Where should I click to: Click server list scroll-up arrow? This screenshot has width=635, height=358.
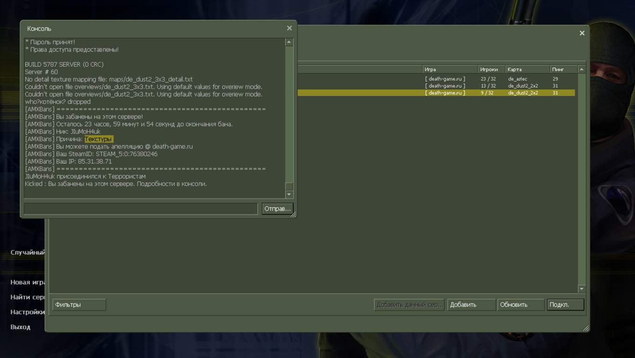coord(581,69)
